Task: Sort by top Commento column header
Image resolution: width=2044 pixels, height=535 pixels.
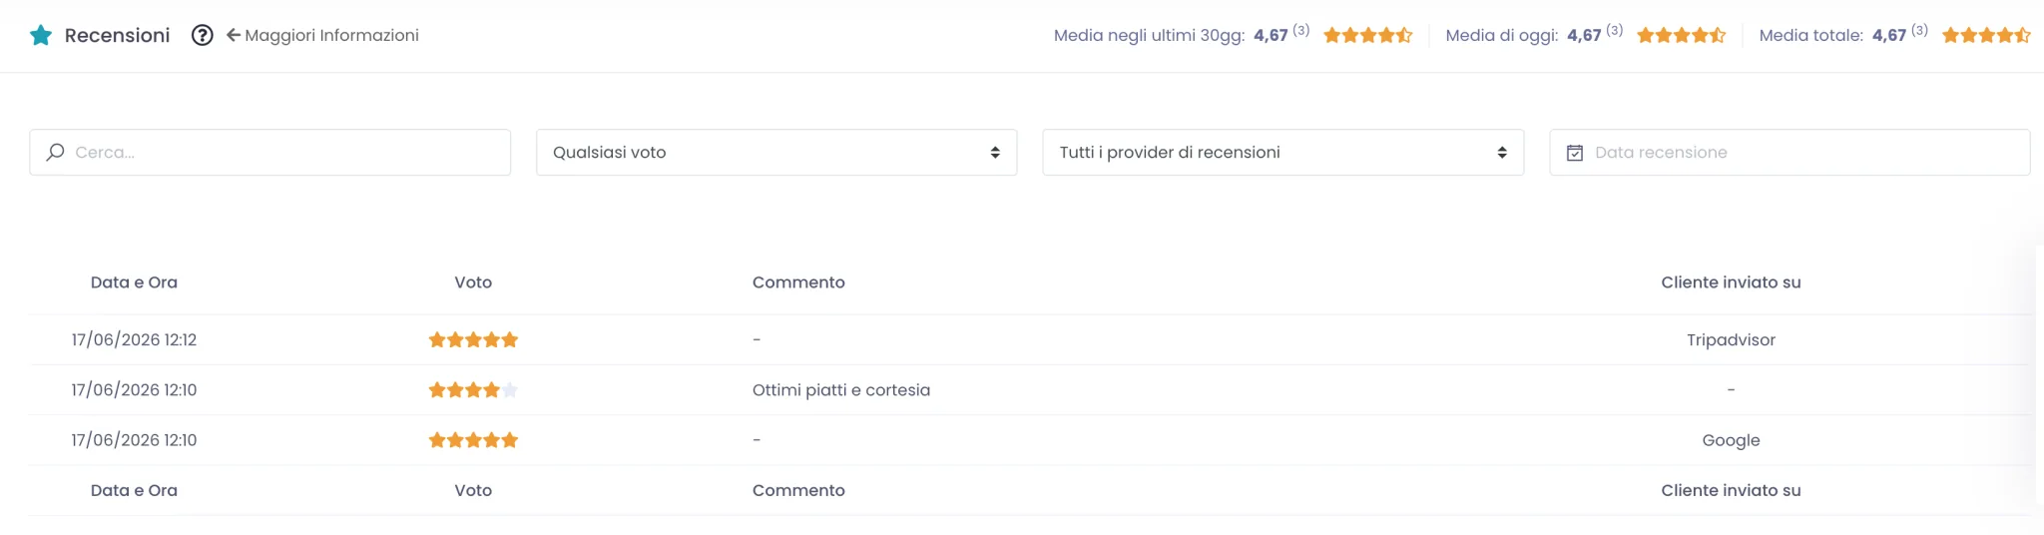Action: pos(798,282)
